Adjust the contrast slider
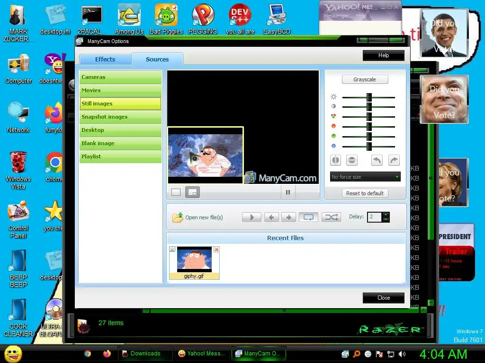 pos(368,107)
